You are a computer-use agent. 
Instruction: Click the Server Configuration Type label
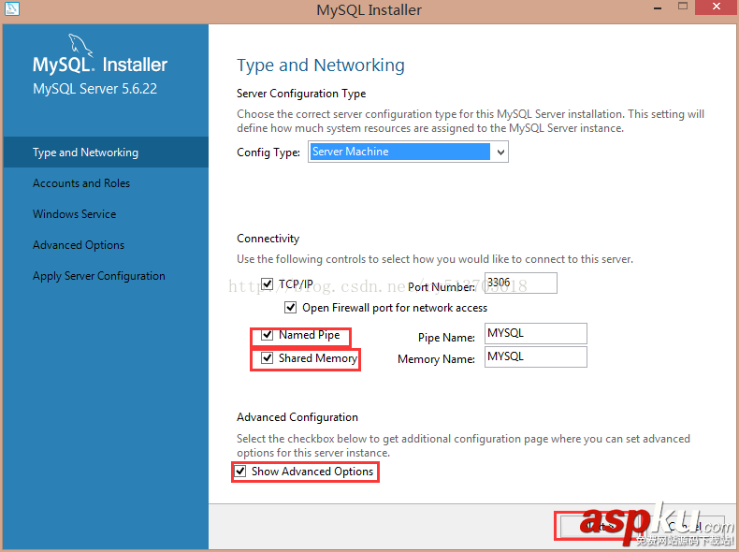pyautogui.click(x=301, y=94)
